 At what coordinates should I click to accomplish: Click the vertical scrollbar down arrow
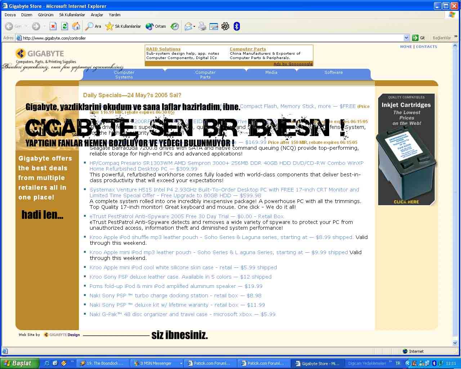click(x=455, y=343)
